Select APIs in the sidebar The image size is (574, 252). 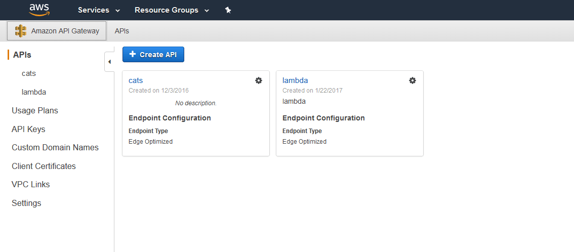point(22,55)
